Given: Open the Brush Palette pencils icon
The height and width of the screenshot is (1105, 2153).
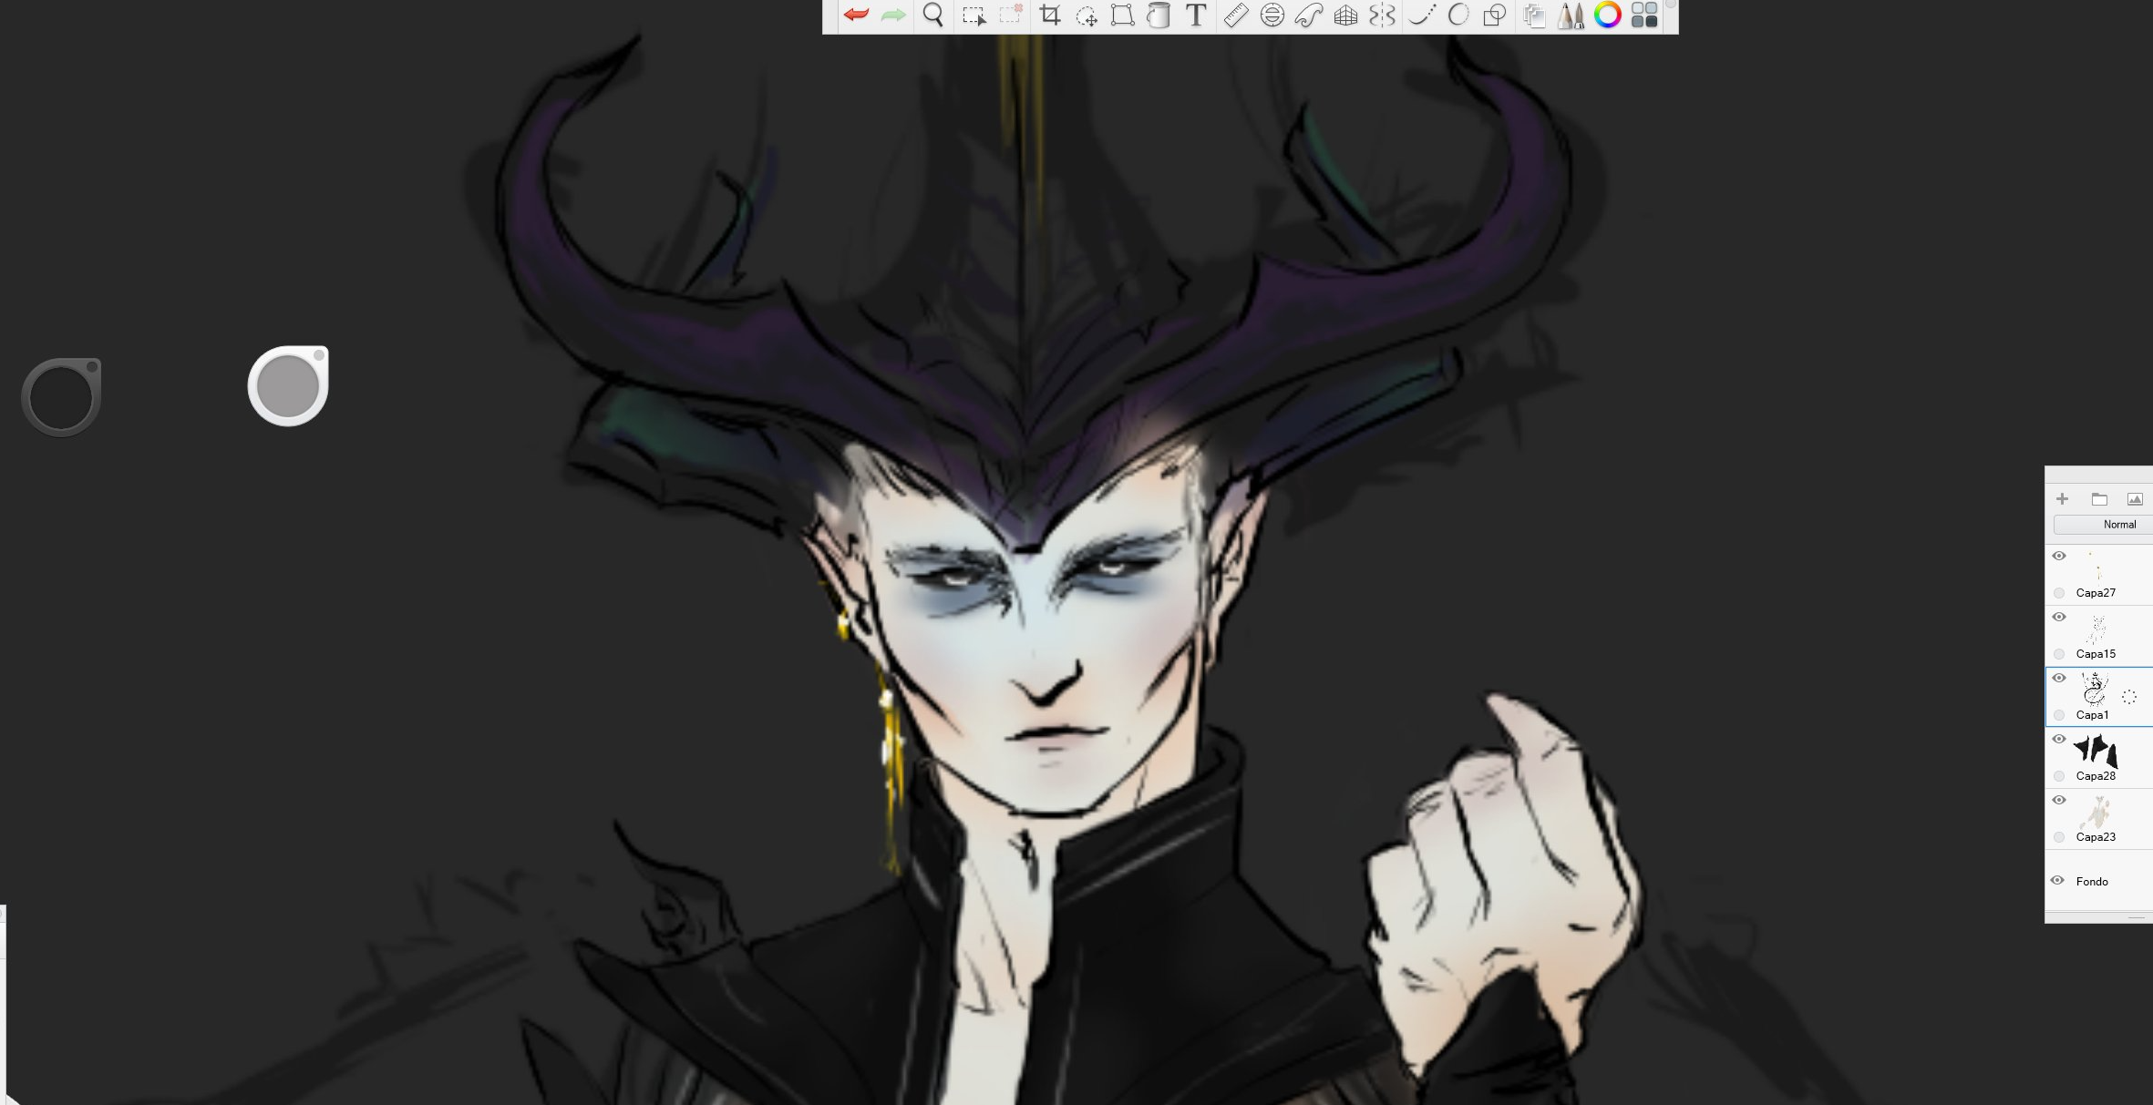Looking at the screenshot, I should (x=1571, y=15).
